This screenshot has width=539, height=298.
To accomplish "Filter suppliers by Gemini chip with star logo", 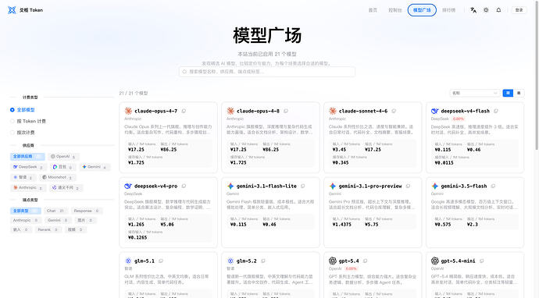I will coord(95,167).
